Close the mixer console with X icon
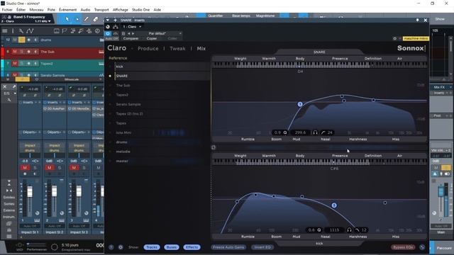The image size is (454, 255). (5, 86)
